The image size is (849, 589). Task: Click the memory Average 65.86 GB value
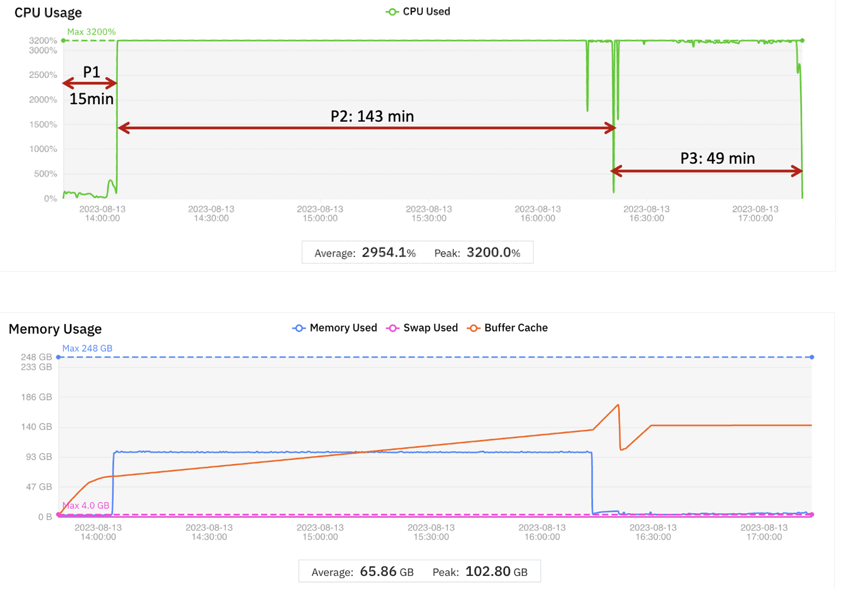pos(387,571)
